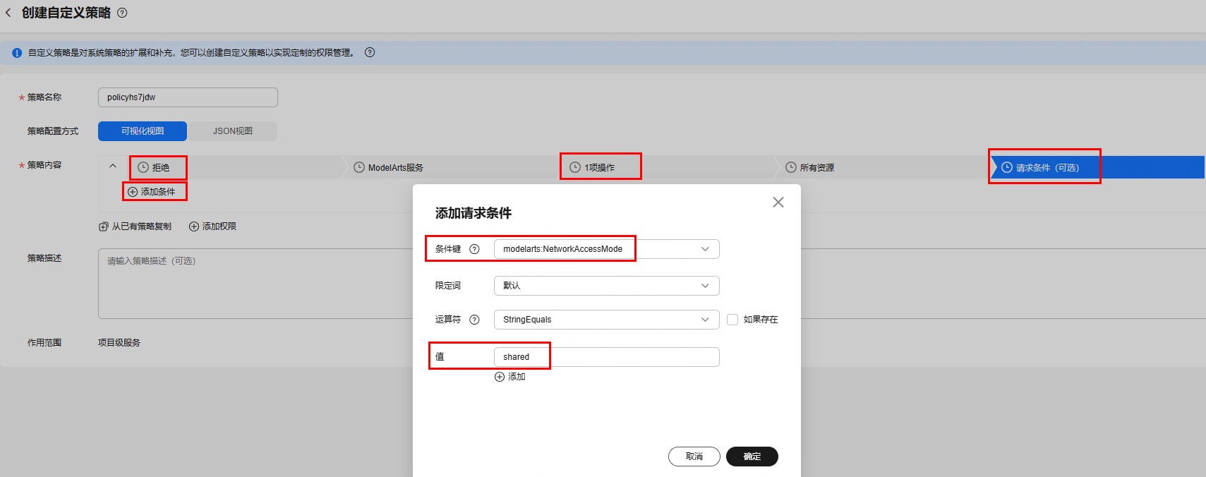Click 从已有策略复制 copy icon

104,227
